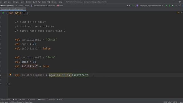This screenshot has width=183, height=103.
Task: Click the src breadcrumb
Action: (x=16, y=5)
